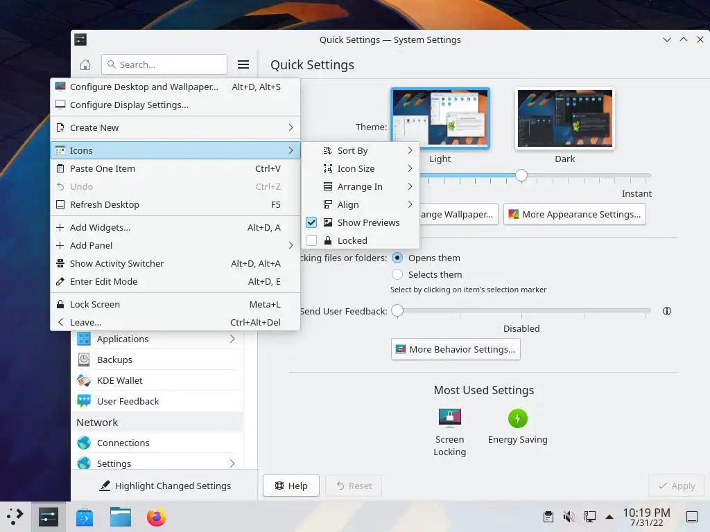Select Paste One Item menu entry
This screenshot has height=532, width=710.
click(x=175, y=169)
